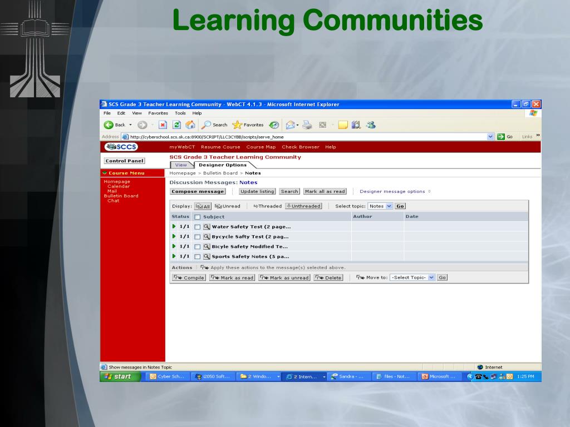Viewport: 570px width, 427px height.
Task: Click the Compose message button
Action: tap(198, 191)
